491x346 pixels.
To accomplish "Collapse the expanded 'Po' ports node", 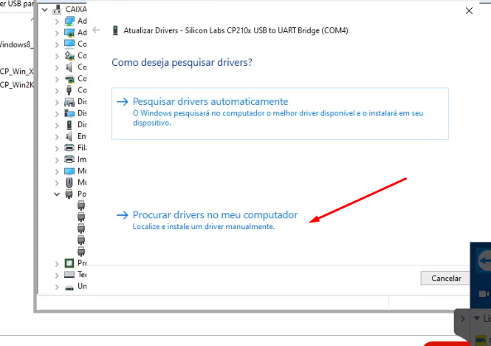I will [x=58, y=194].
